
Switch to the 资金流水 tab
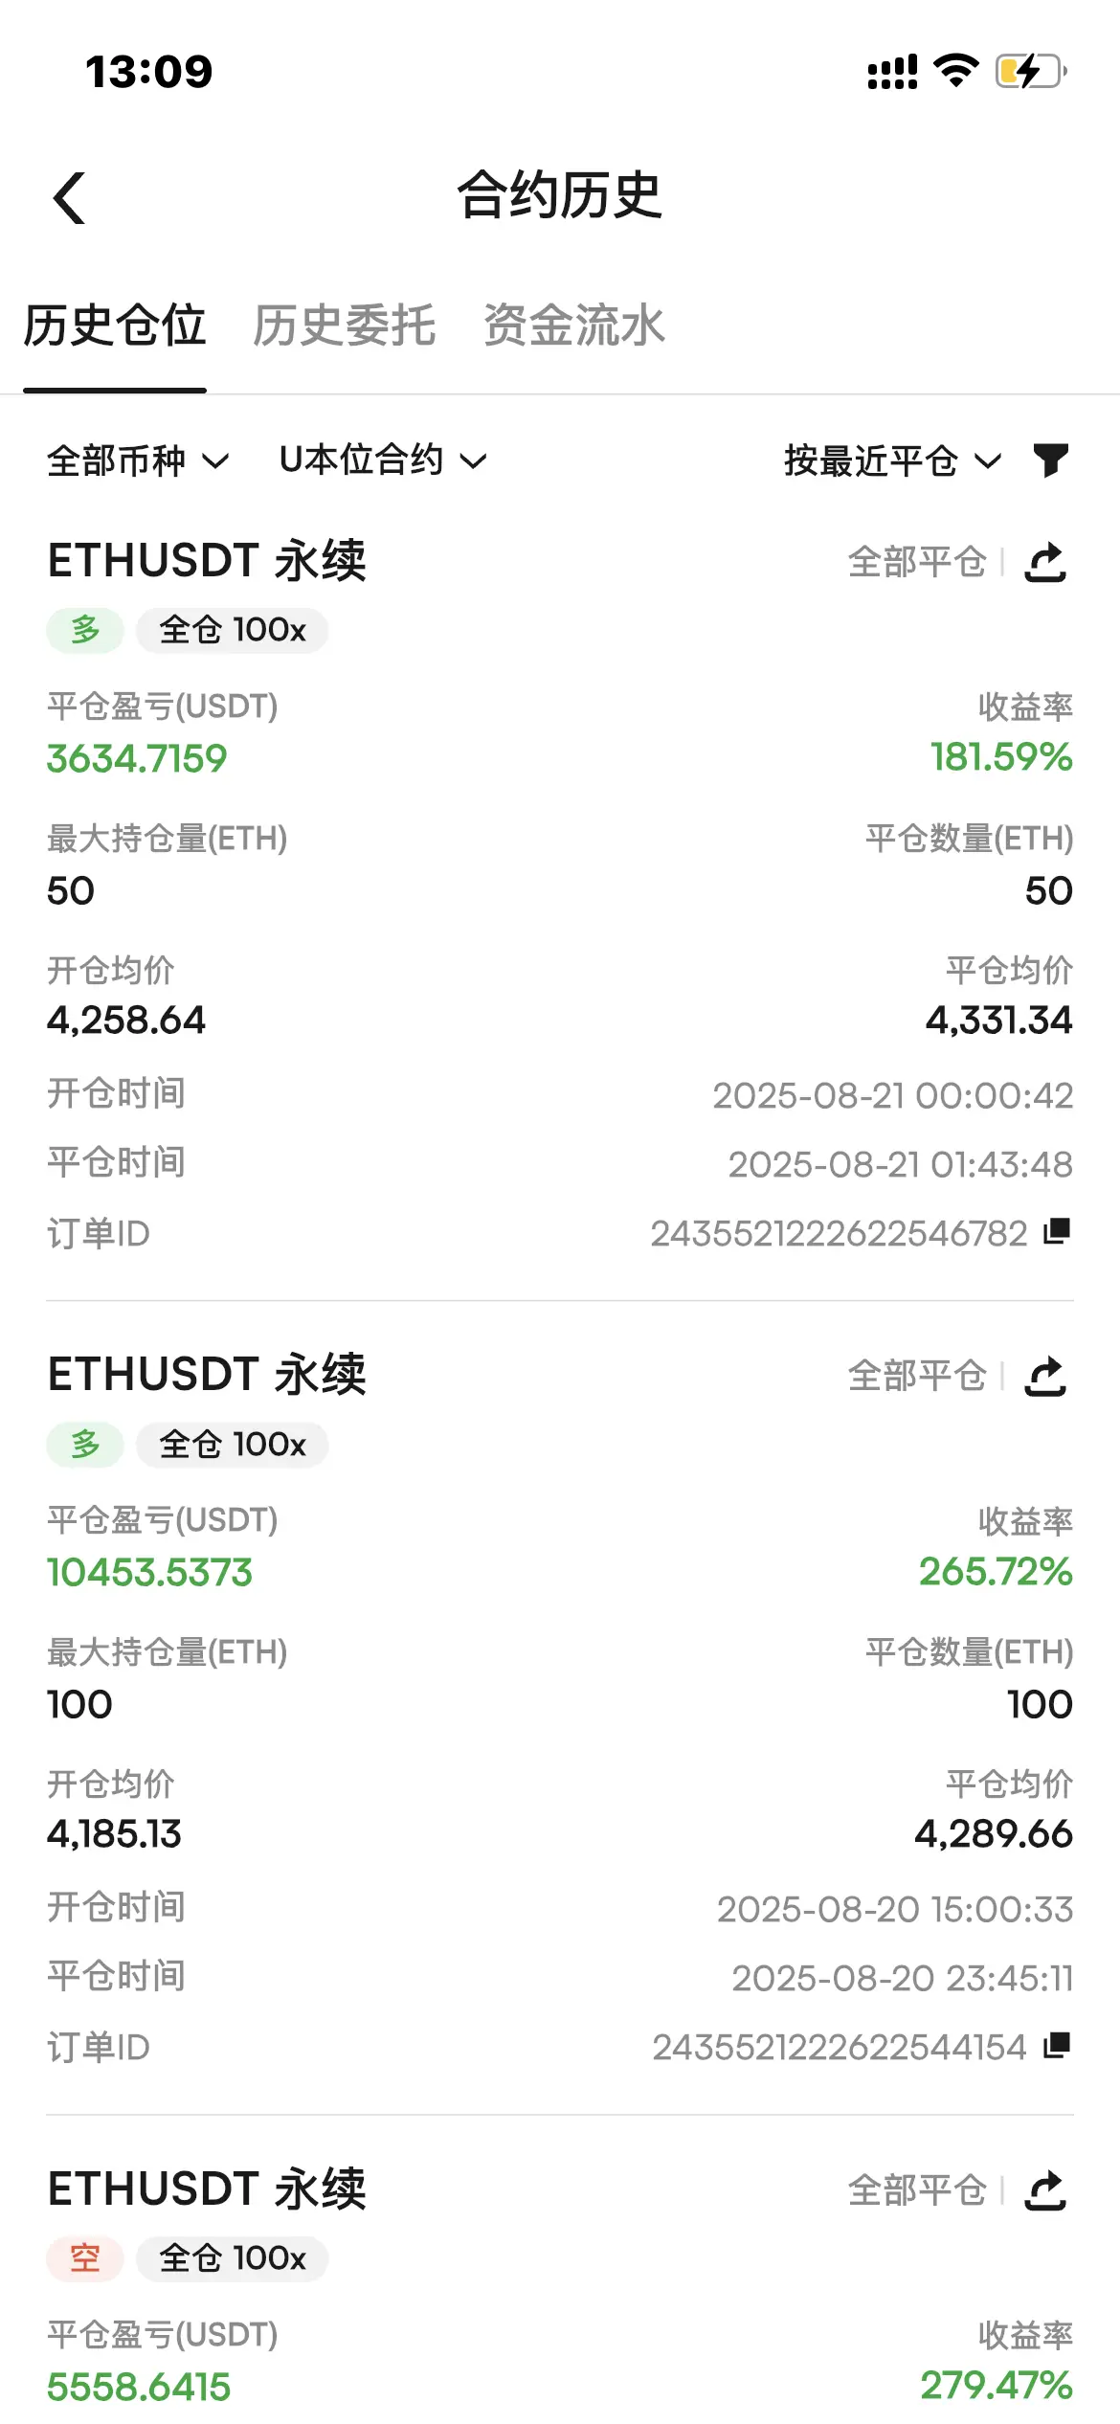574,325
